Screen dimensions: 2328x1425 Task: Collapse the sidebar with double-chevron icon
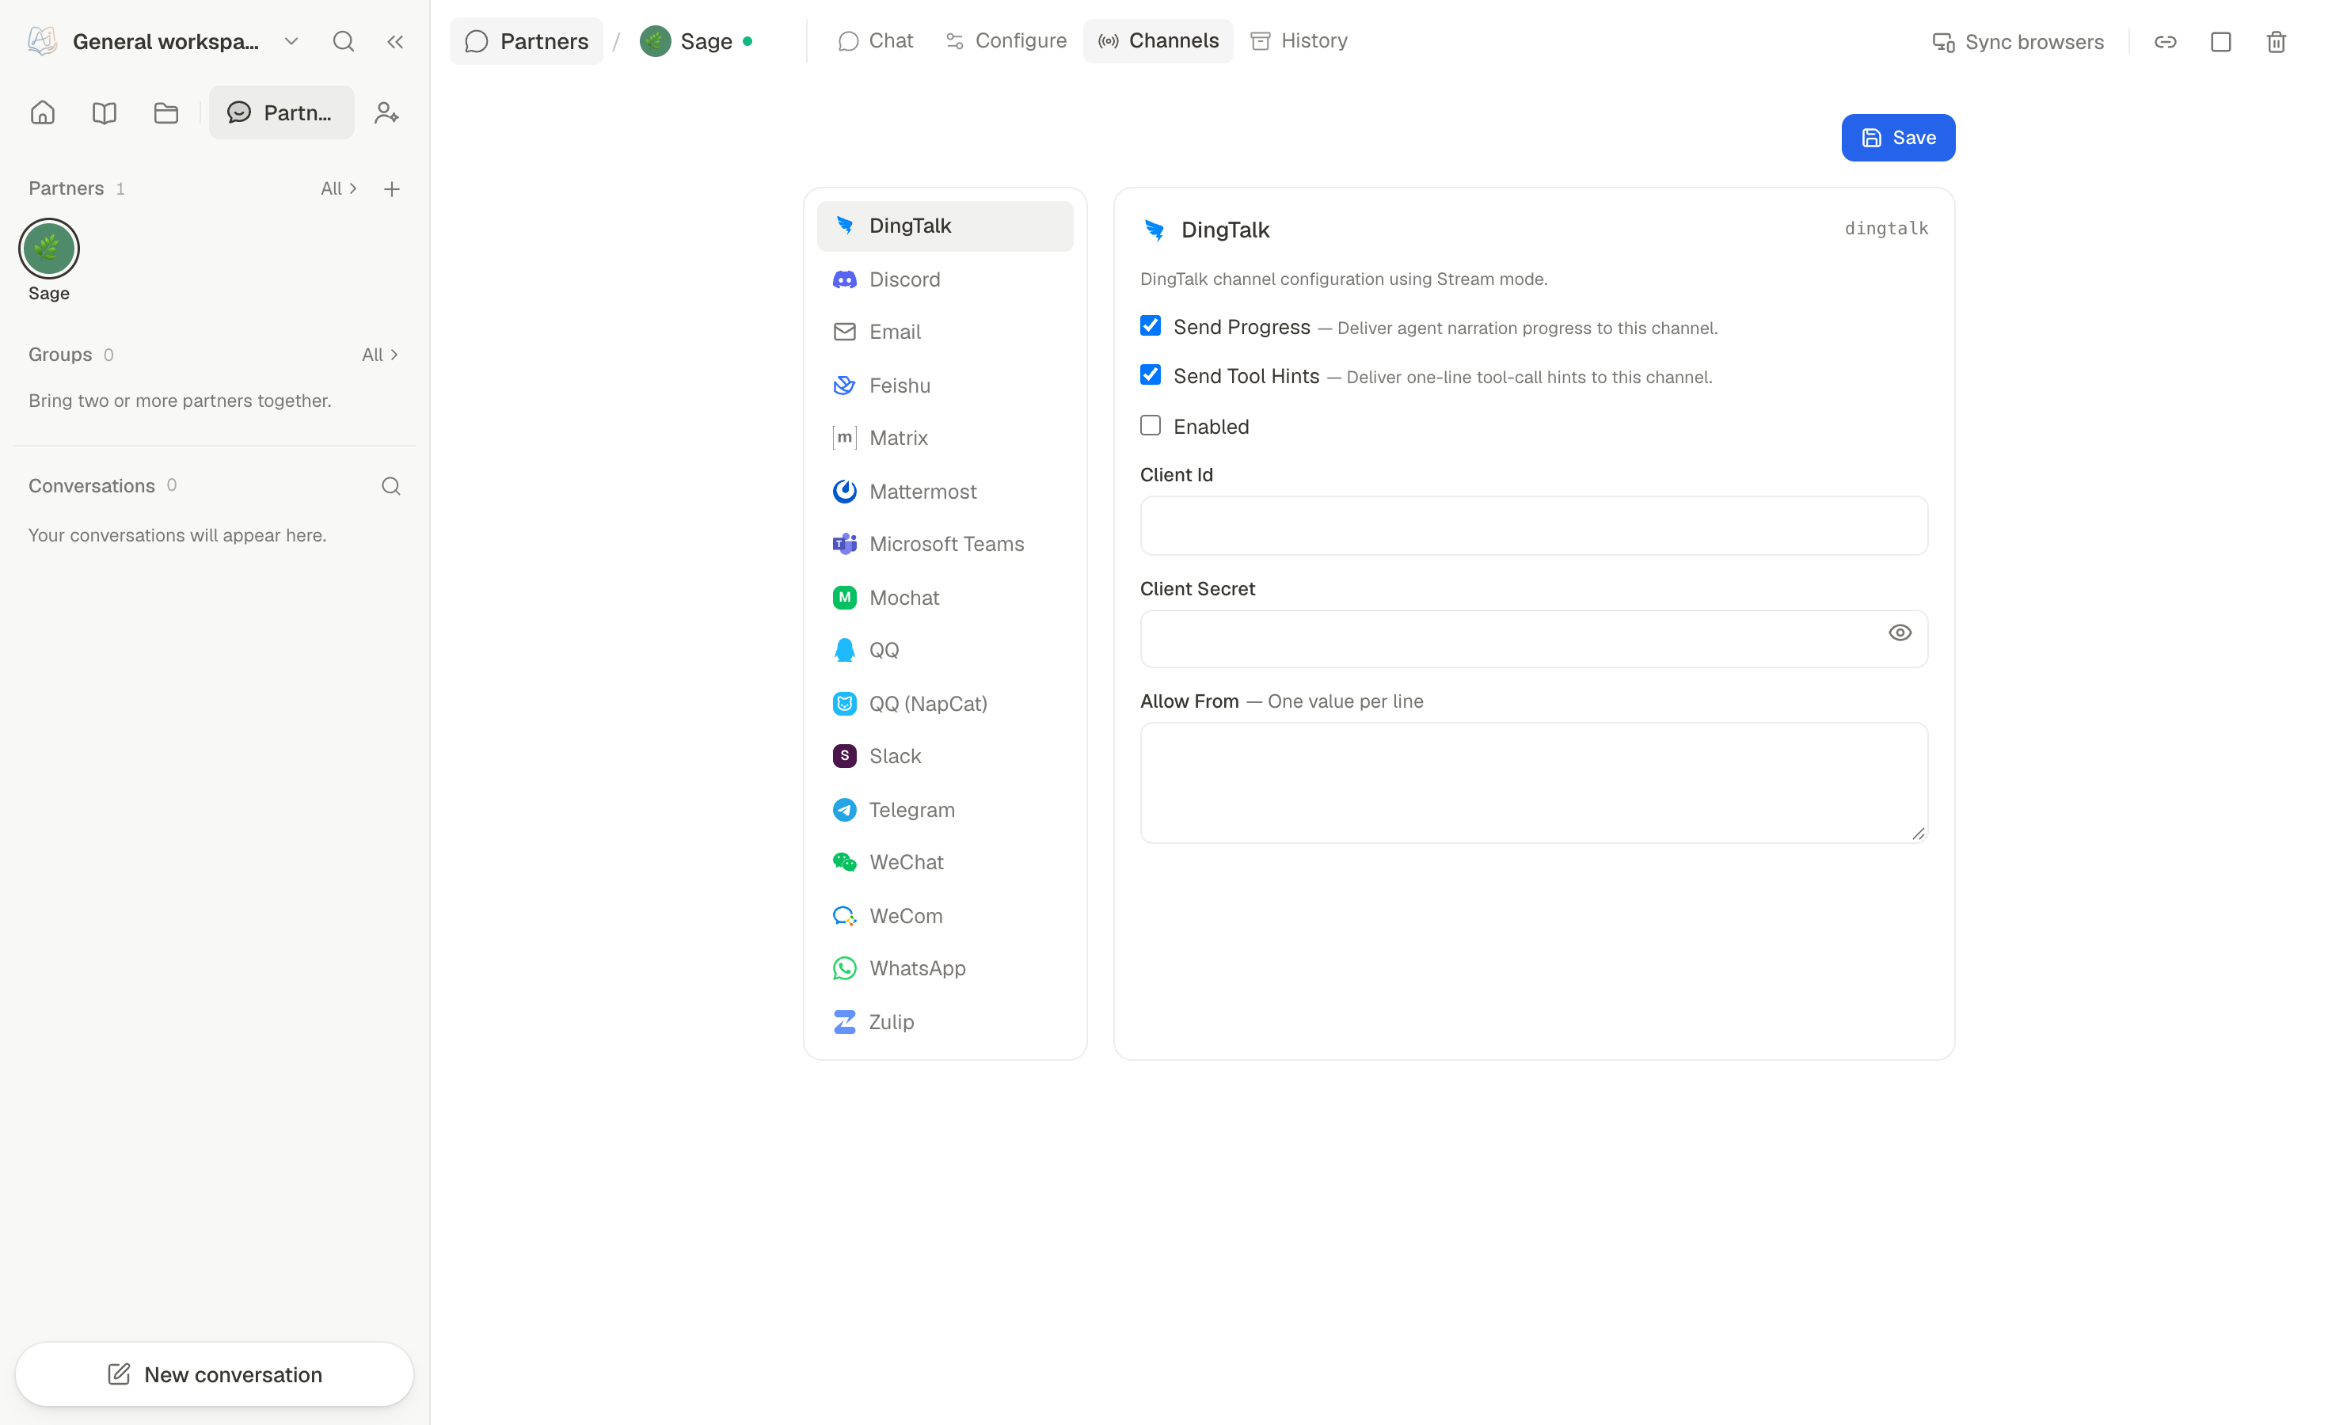click(395, 41)
